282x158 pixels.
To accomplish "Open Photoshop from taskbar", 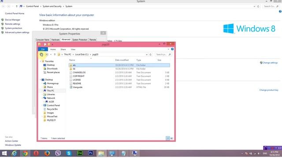I will (x=91, y=153).
